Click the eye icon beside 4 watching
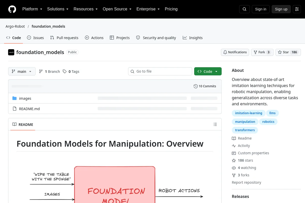 point(234,168)
